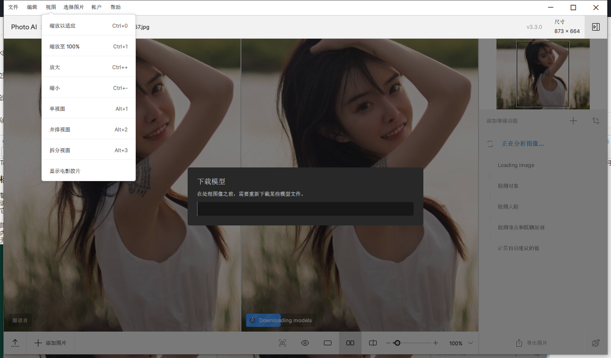Select the single view icon in bottom toolbar

[328, 343]
